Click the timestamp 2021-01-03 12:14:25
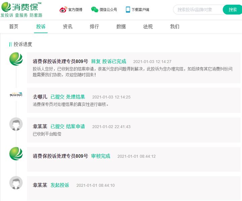Viewport: 242px width, 201px height. [x=111, y=97]
